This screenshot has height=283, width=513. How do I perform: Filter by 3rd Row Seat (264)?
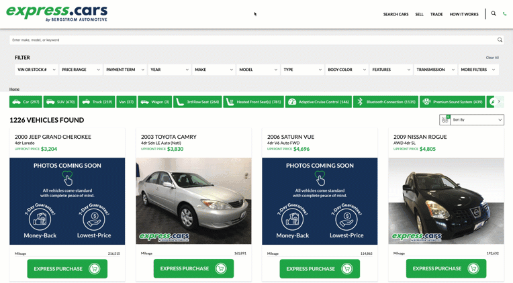(197, 102)
